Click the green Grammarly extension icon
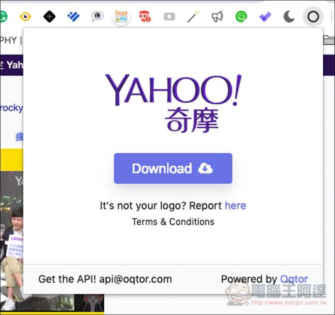The width and height of the screenshot is (335, 315). coord(3,16)
